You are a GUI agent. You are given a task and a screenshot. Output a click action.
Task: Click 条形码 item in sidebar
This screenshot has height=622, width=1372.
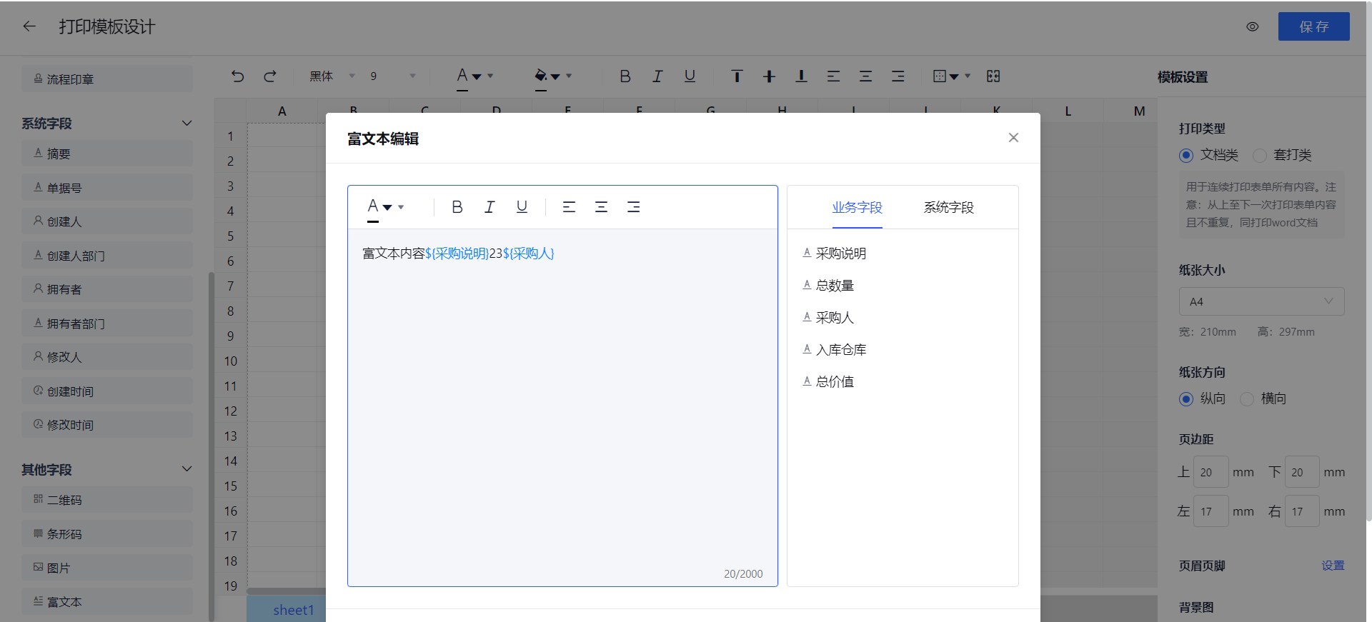click(x=107, y=534)
